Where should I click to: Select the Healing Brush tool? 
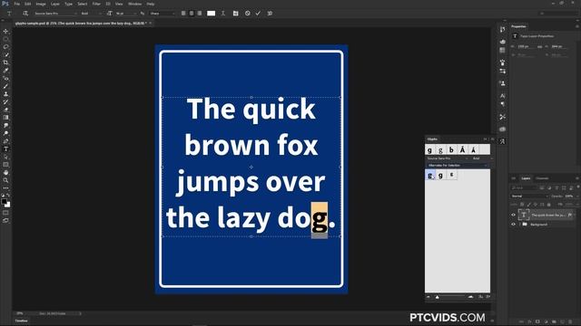[x=5, y=79]
